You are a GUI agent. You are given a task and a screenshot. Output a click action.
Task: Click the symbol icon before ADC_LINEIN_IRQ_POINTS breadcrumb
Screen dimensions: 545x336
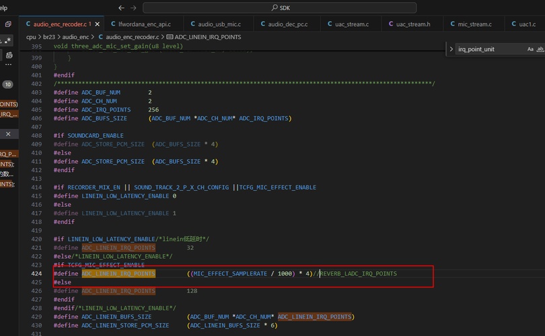tap(170, 37)
